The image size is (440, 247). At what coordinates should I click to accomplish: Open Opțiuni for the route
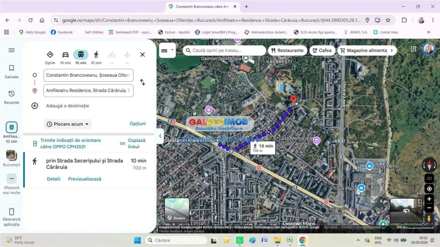138,124
